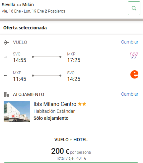Open the Ibis Milano Centro hotel photo
The image size is (143, 163).
pos(17,112)
